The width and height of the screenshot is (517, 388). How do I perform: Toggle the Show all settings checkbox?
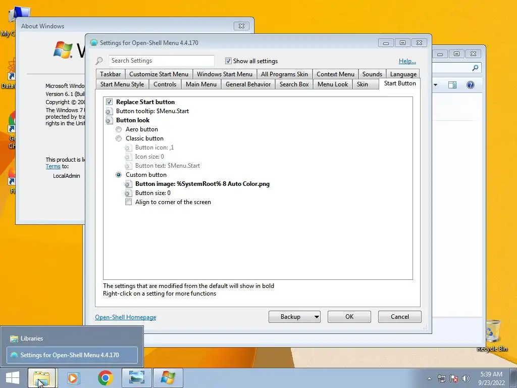(228, 61)
